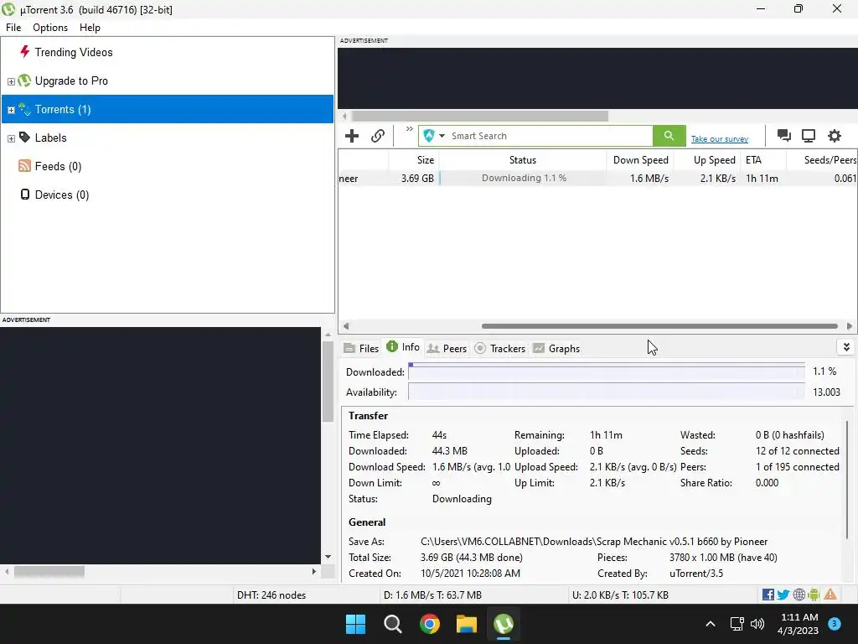Open the search provider shield dropdown

pos(434,136)
